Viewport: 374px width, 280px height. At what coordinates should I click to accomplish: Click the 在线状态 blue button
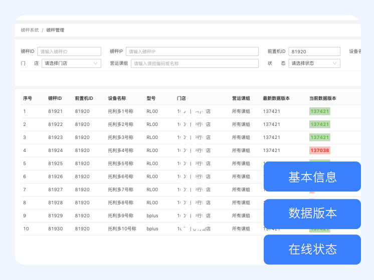312,249
